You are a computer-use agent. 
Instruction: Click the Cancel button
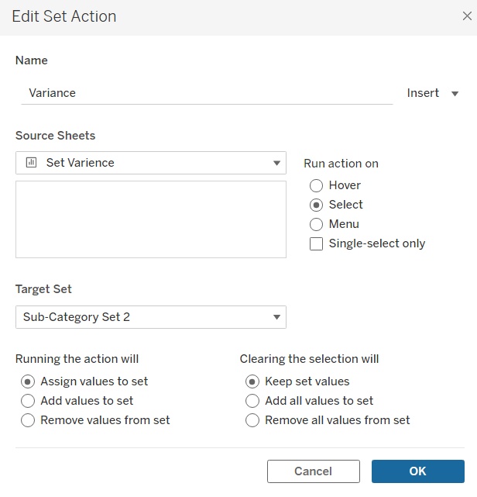pyautogui.click(x=314, y=471)
